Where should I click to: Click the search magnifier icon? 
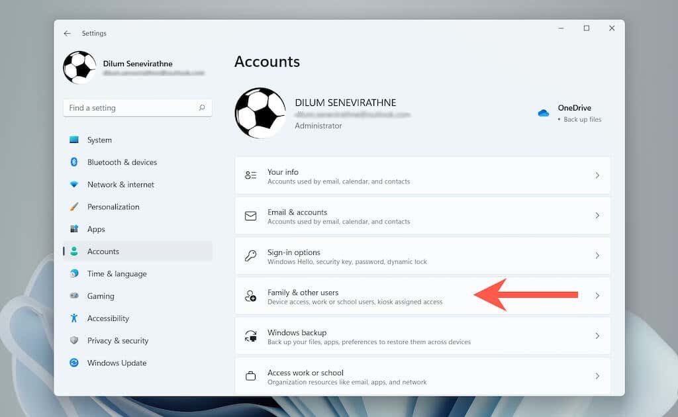click(x=202, y=108)
